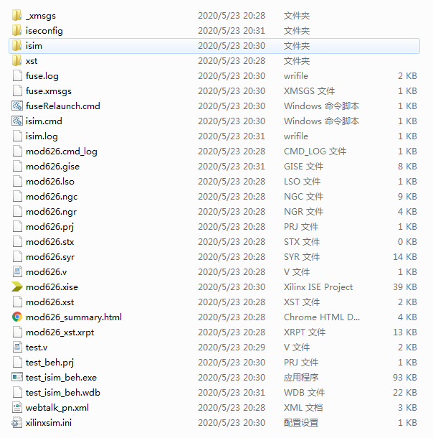Select the file name mod626.prj
Viewport: 433px width, 438px height.
50,227
